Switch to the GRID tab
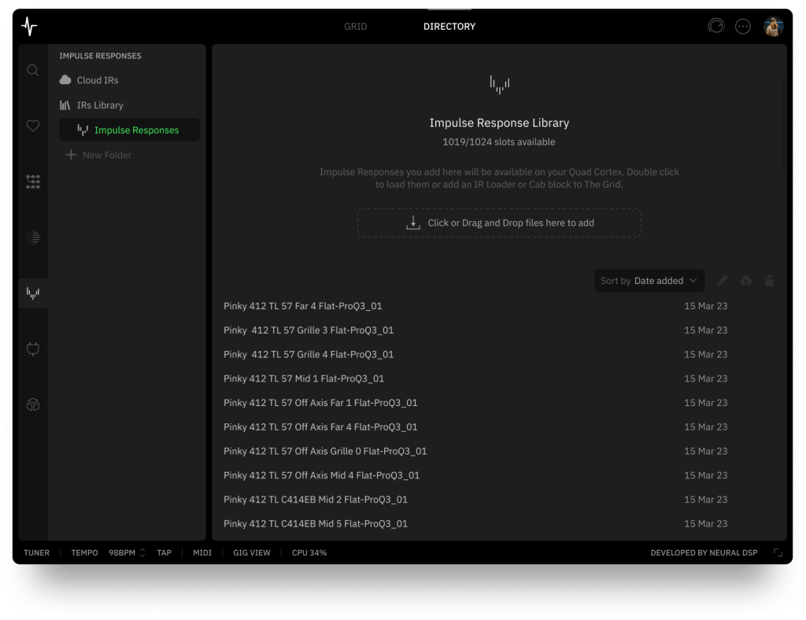The image size is (806, 620). (356, 27)
